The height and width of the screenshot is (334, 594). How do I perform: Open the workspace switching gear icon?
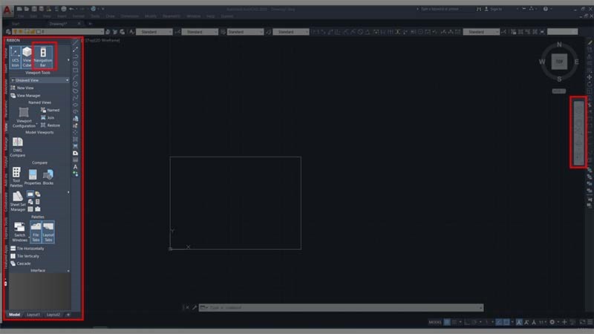tap(552, 322)
